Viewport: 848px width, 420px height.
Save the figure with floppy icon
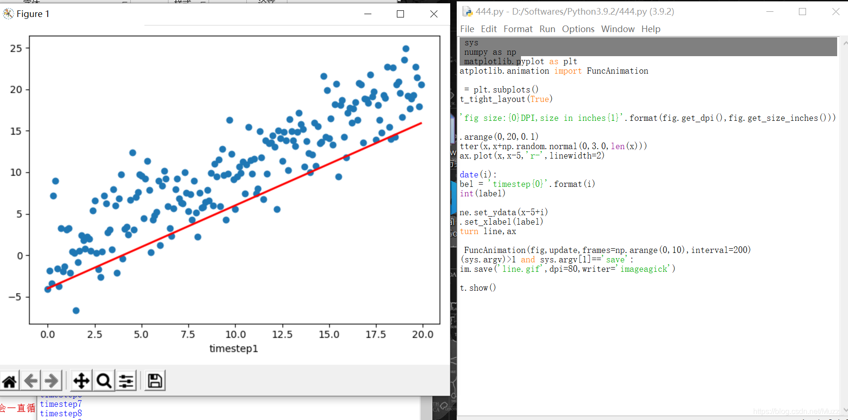click(x=155, y=380)
